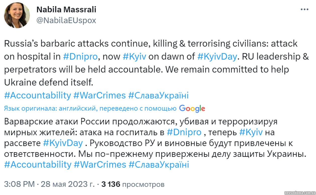Open #Dnipro hashtag in the Russian translation
The height and width of the screenshot is (195, 316).
tap(184, 132)
